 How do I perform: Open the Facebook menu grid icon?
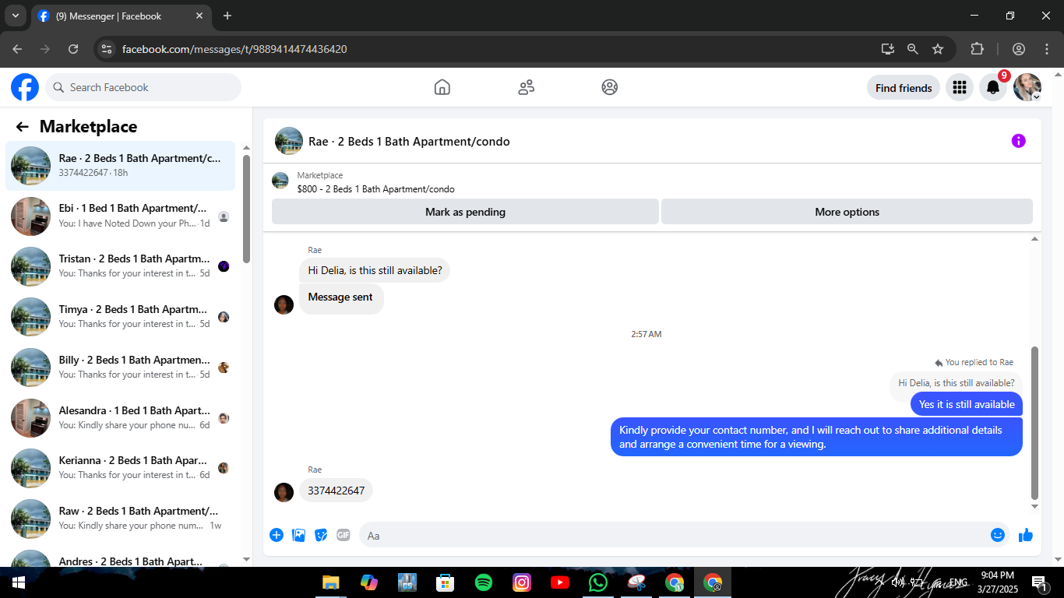pyautogui.click(x=960, y=88)
